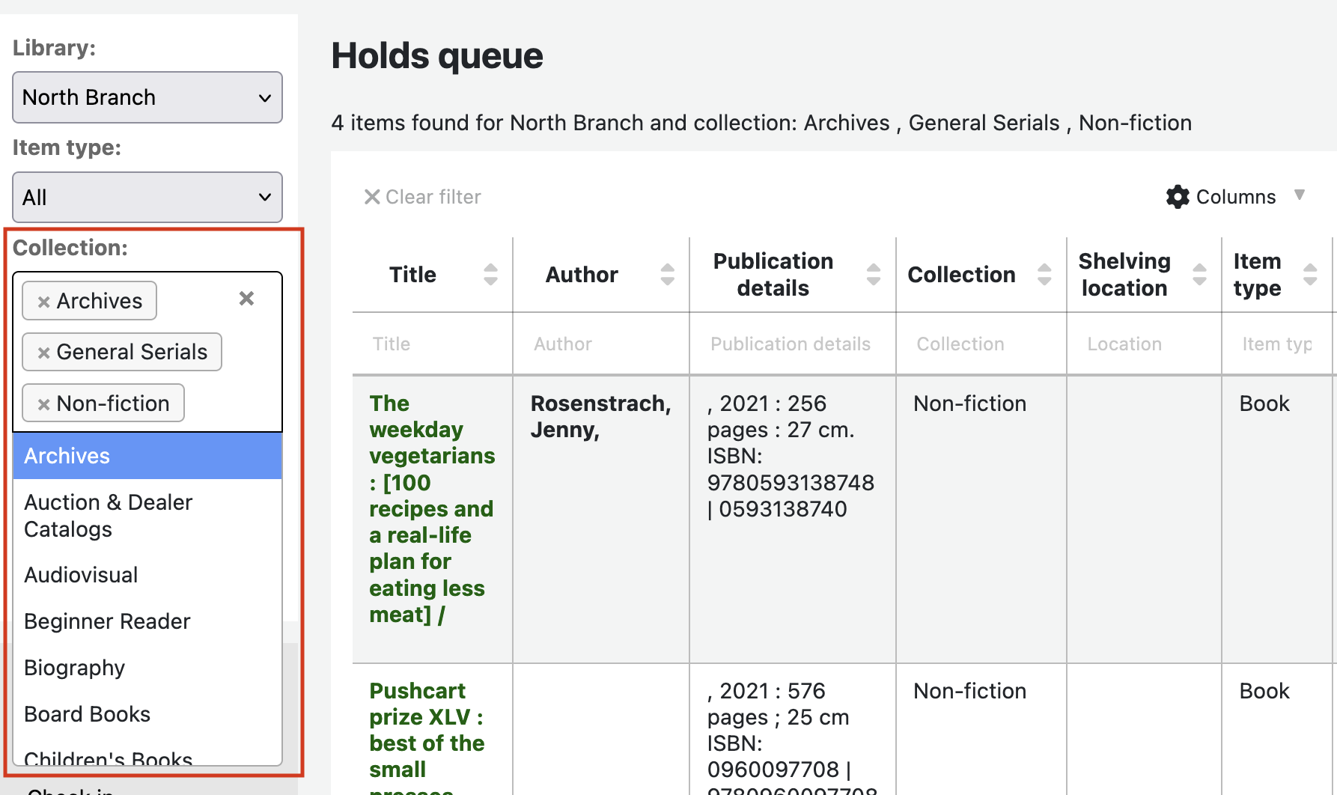Open The weekday vegetarians title link

coord(431,509)
